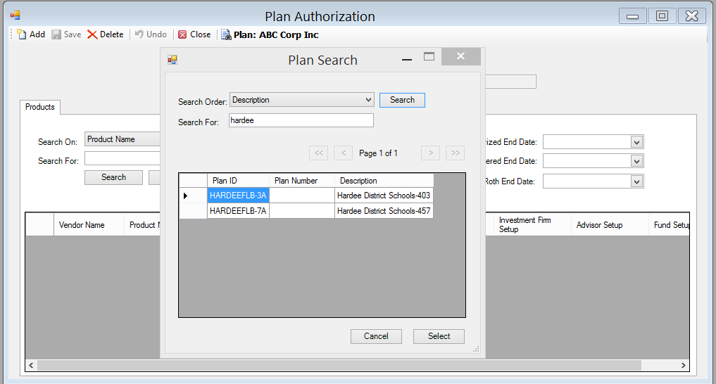The height and width of the screenshot is (384, 716).
Task: Close the Plan Search dialog
Action: point(460,56)
